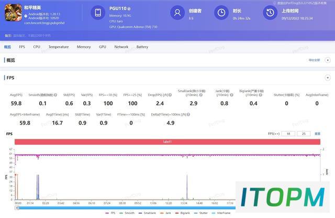Click the Avg(FTime) value 16.7
Screen dimensions: 335x218
(58, 123)
